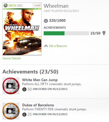Click the Gamerscore G icon beside 320/1000
This screenshot has width=109, height=122.
point(46,21)
